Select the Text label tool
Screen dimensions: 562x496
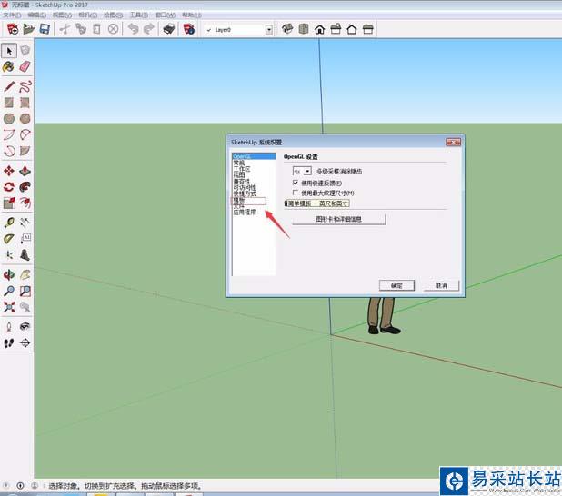click(25, 239)
